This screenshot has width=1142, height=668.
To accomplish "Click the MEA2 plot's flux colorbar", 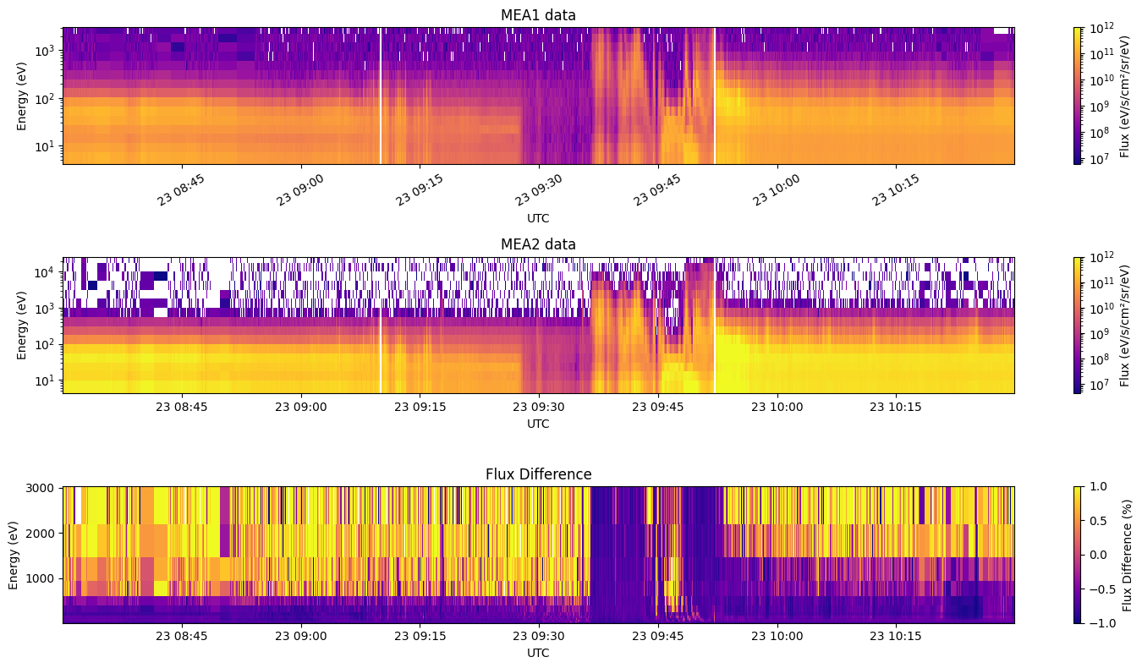I will click(x=1077, y=325).
